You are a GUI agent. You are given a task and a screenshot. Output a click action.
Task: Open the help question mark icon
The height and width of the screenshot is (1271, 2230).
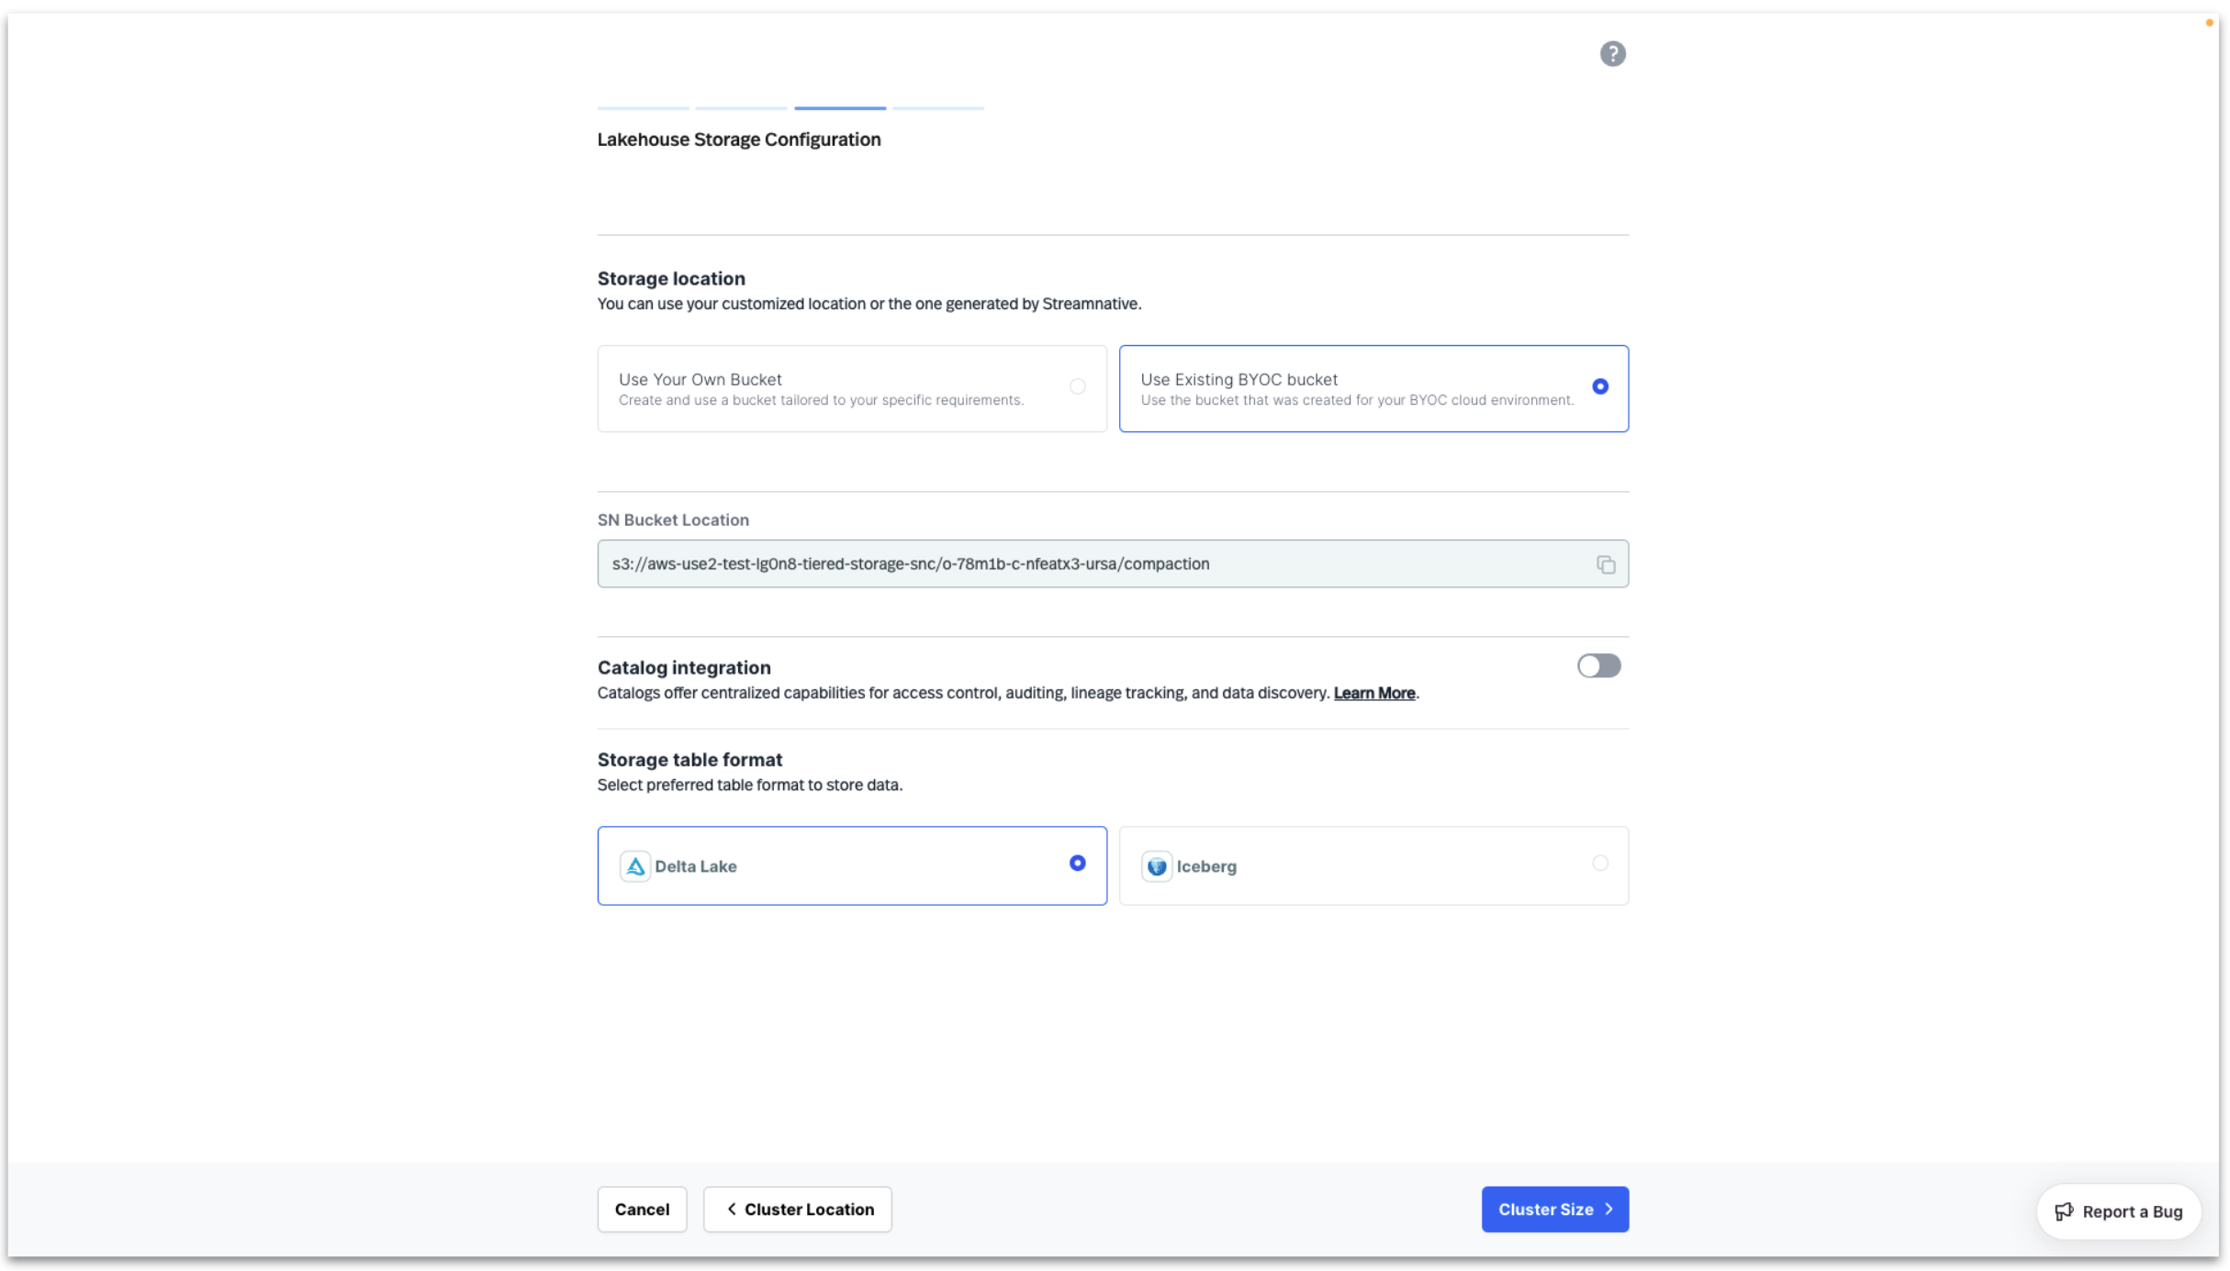(x=1613, y=54)
